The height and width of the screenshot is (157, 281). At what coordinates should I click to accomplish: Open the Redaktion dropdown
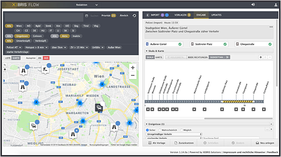pos(87,5)
